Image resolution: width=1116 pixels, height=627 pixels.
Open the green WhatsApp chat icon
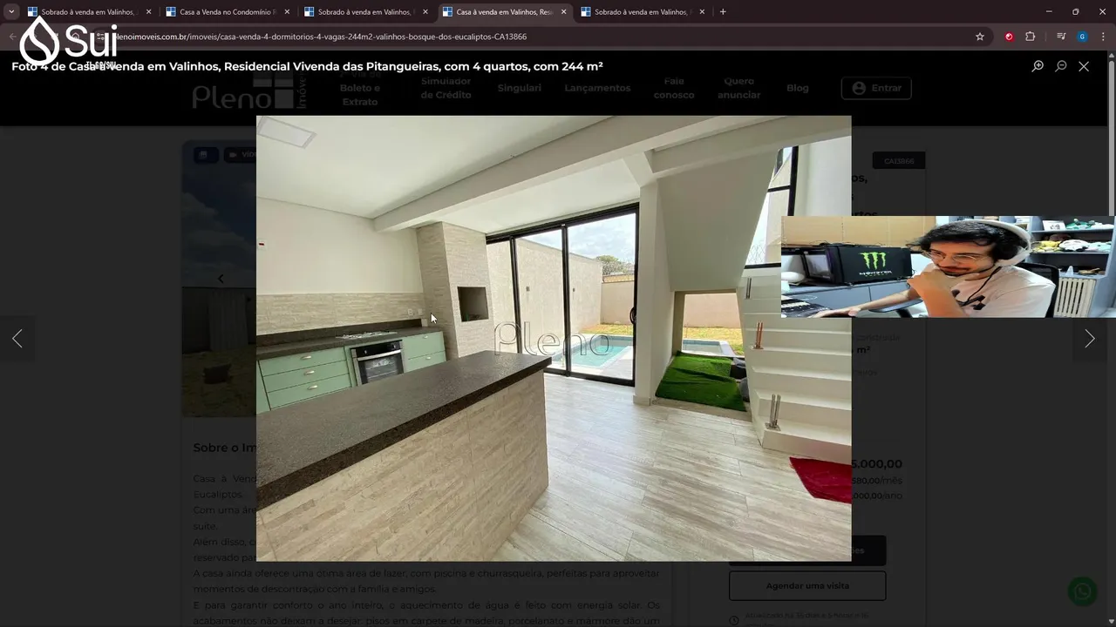[x=1083, y=591]
